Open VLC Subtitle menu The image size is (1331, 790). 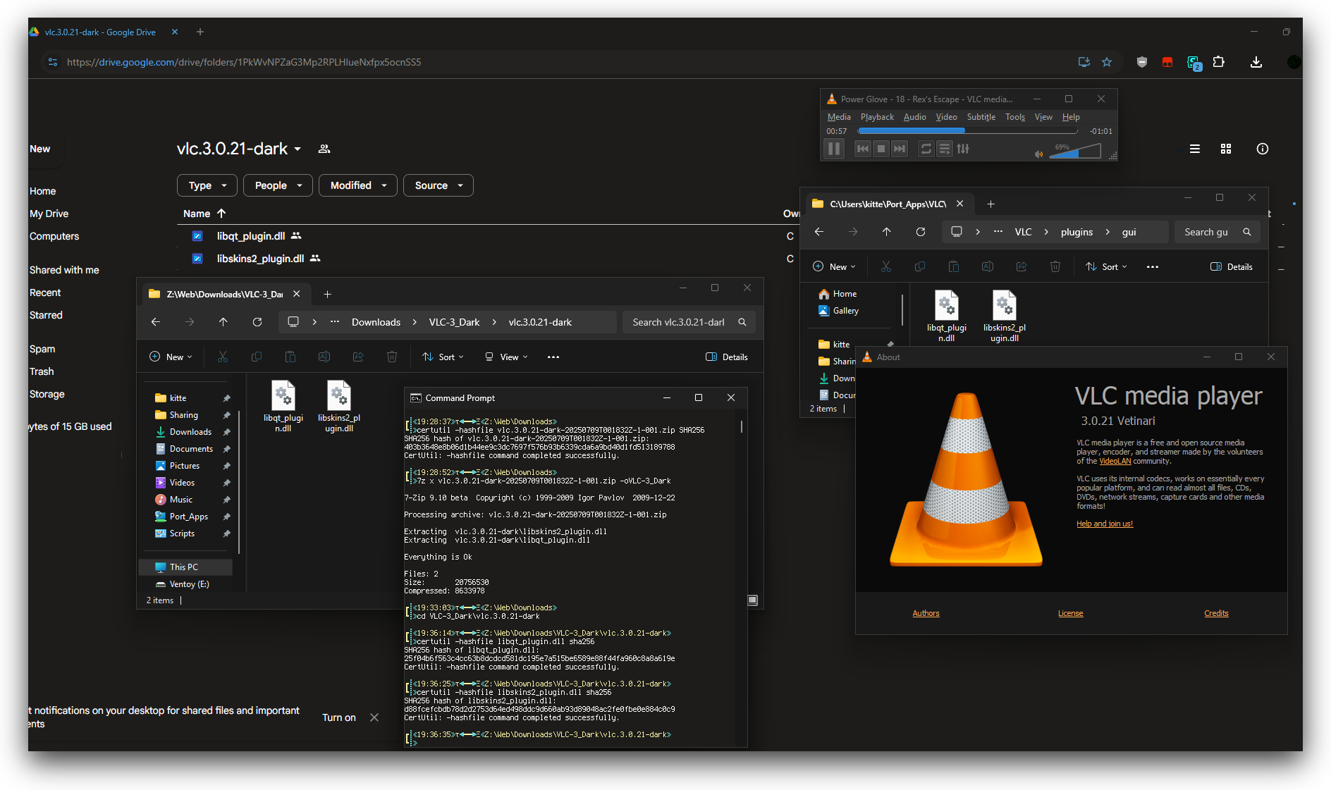point(981,117)
